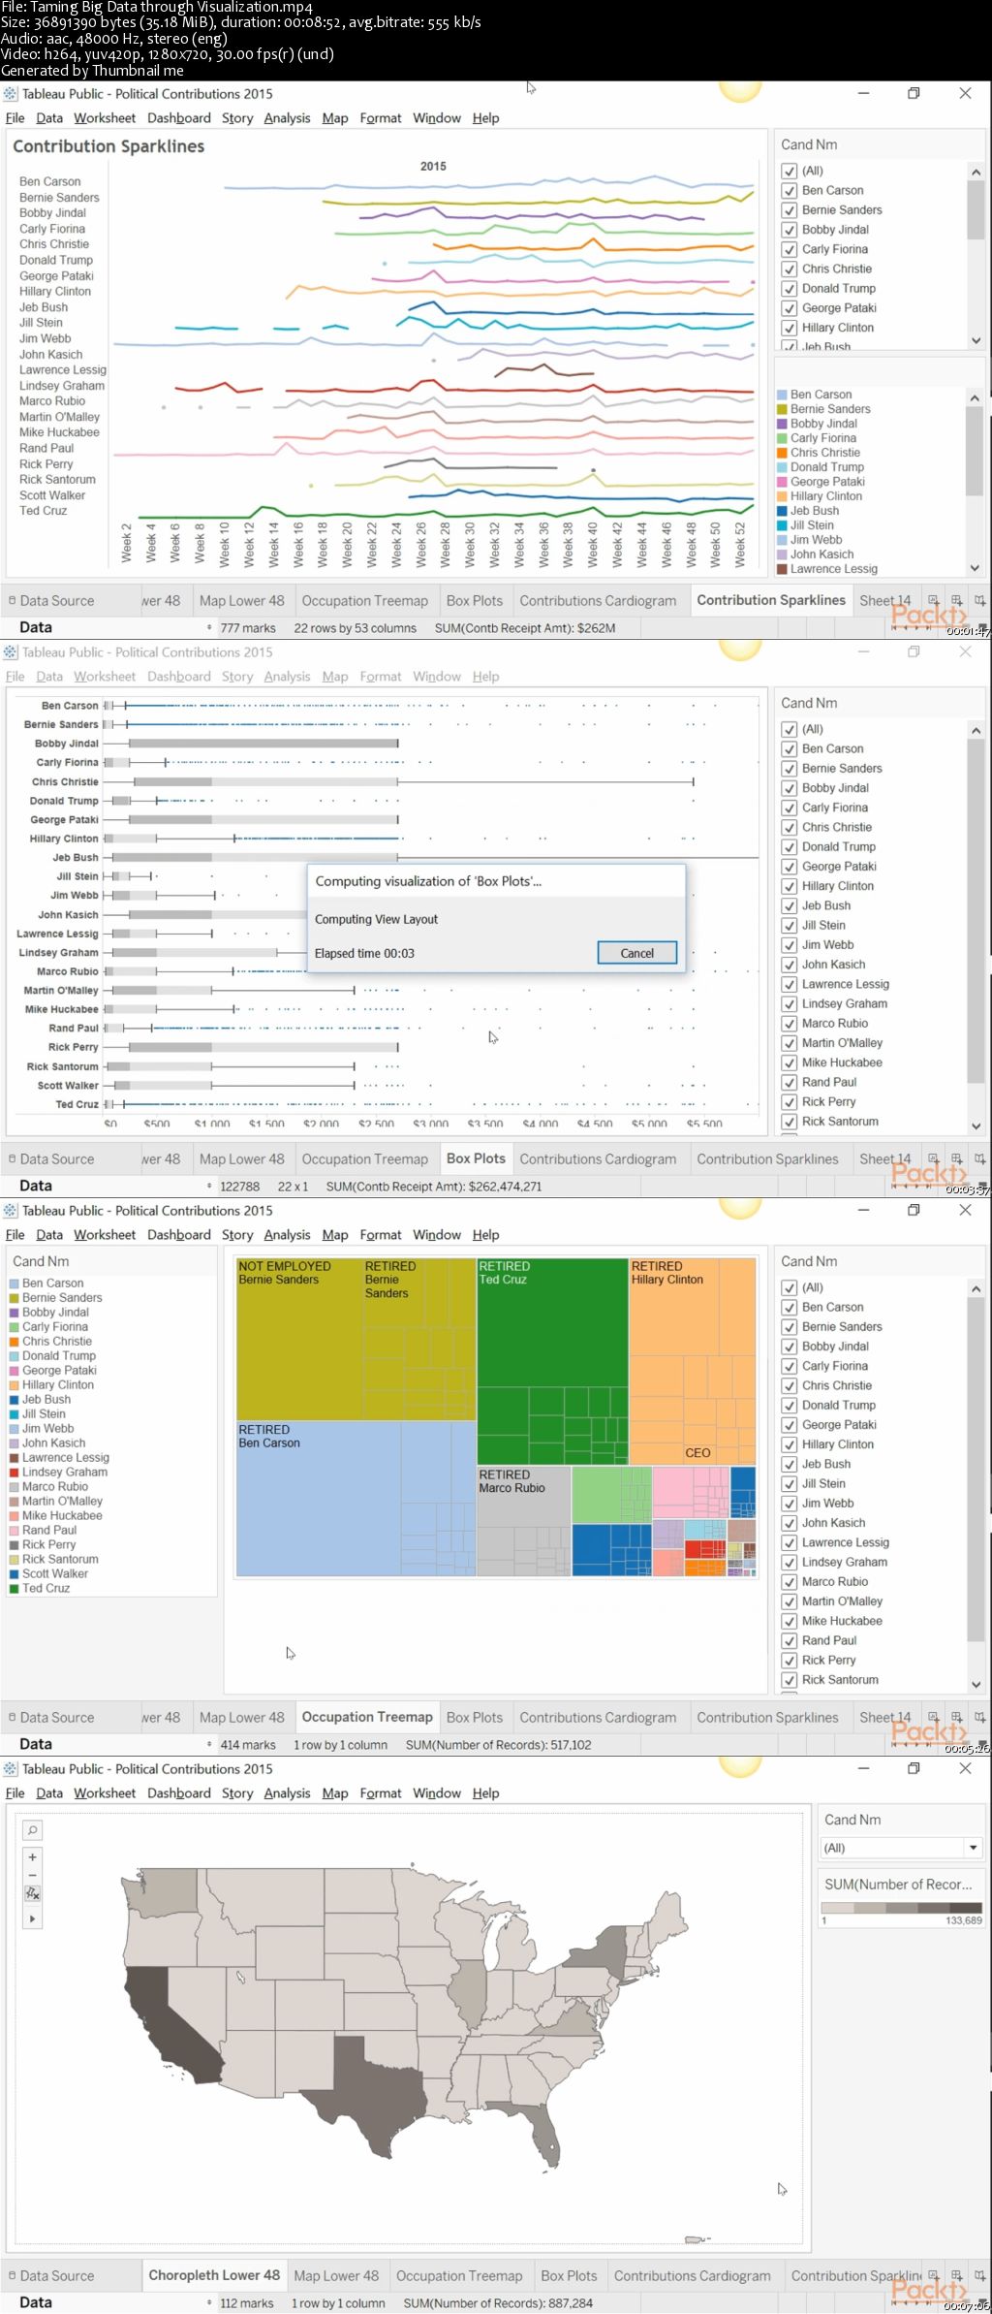992x2314 pixels.
Task: Open Map menu in Choropleth frame
Action: point(335,1793)
